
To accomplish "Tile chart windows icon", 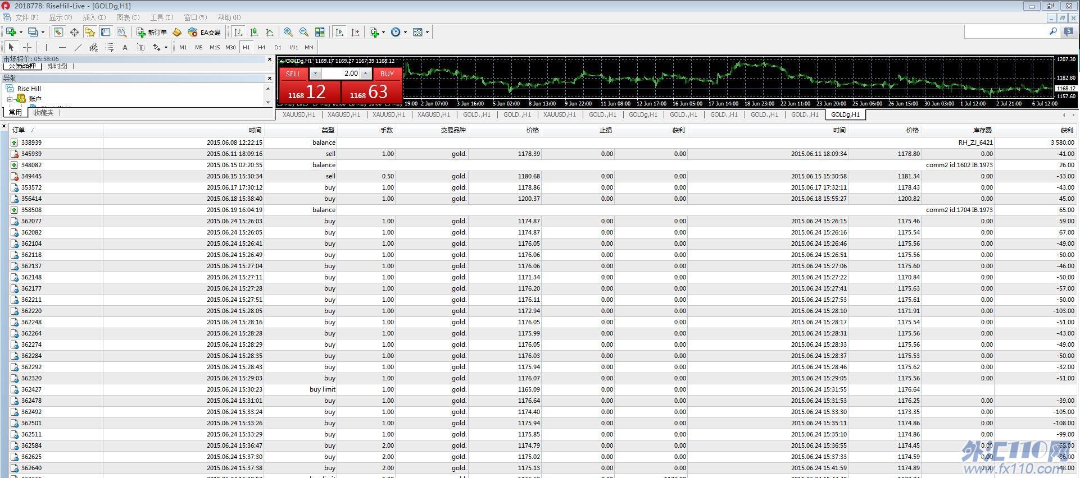I will pos(320,32).
